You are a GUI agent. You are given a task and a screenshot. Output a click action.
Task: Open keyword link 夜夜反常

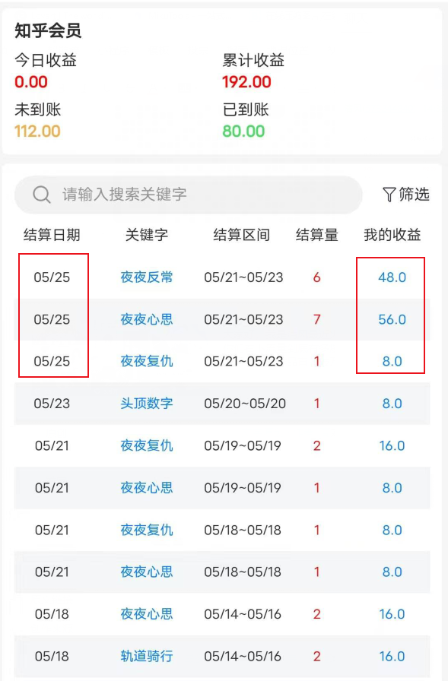click(147, 277)
